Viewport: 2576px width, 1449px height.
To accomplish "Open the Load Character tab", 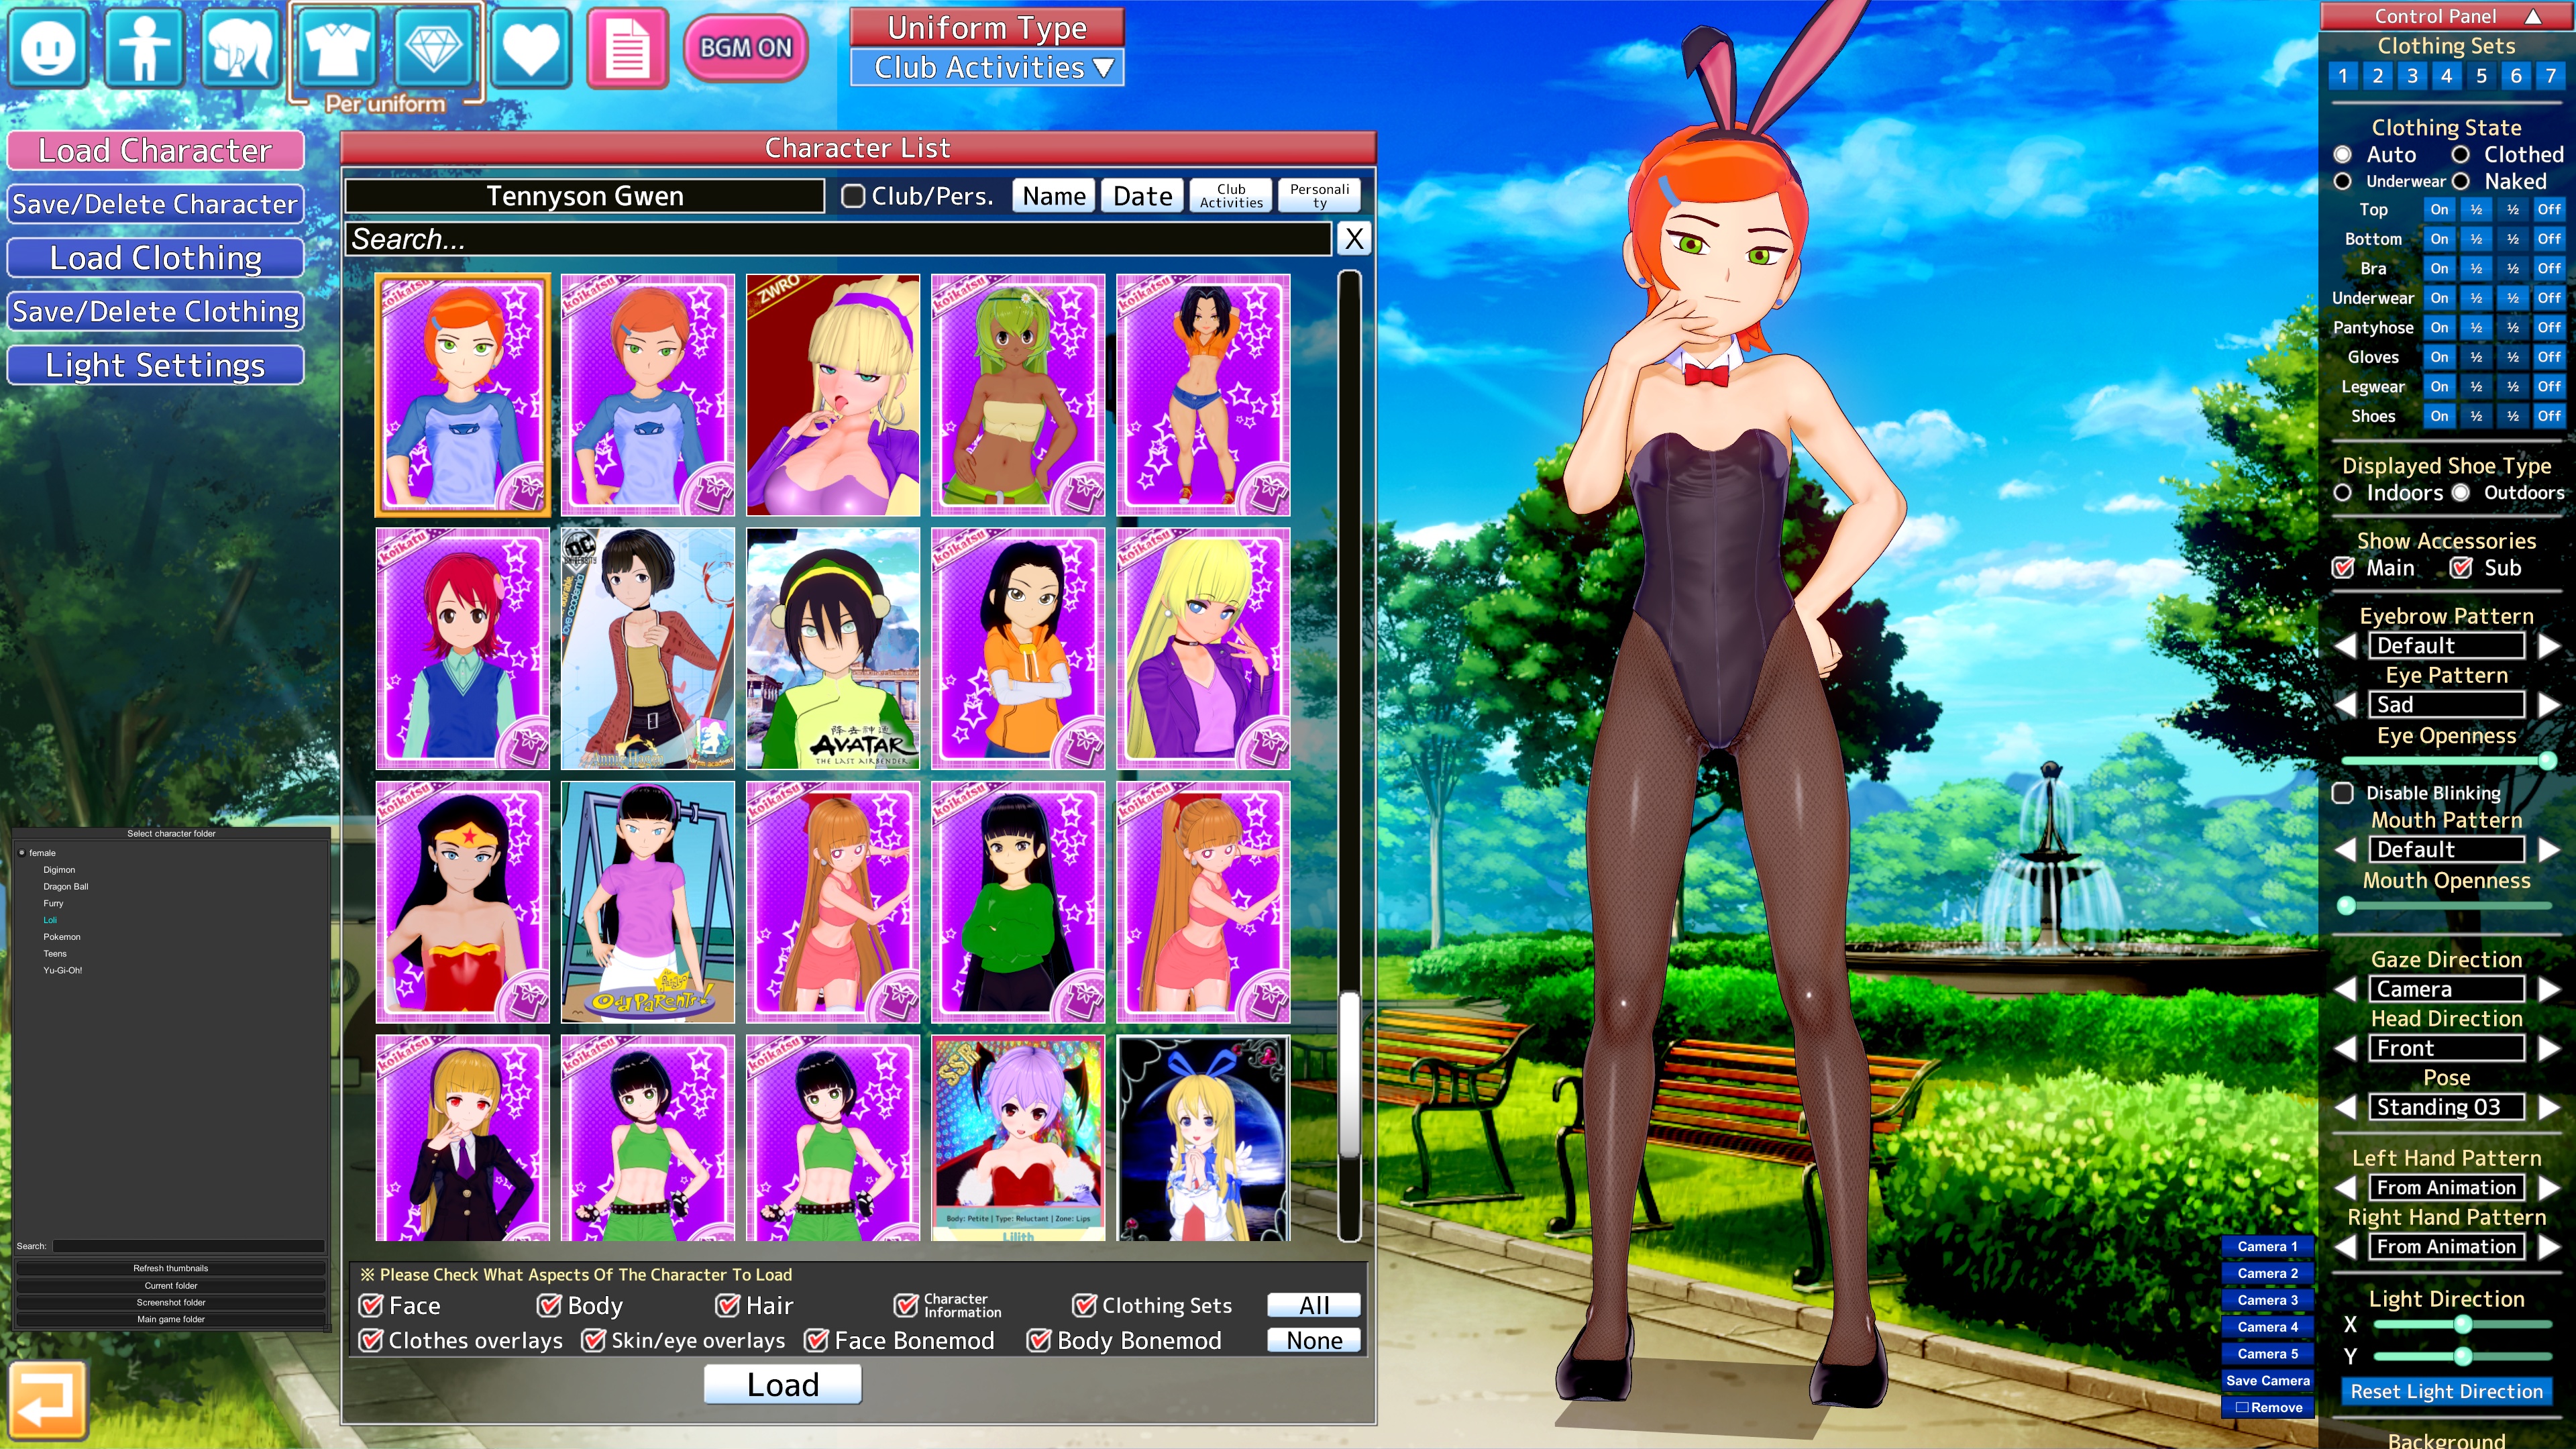I will click(x=155, y=151).
